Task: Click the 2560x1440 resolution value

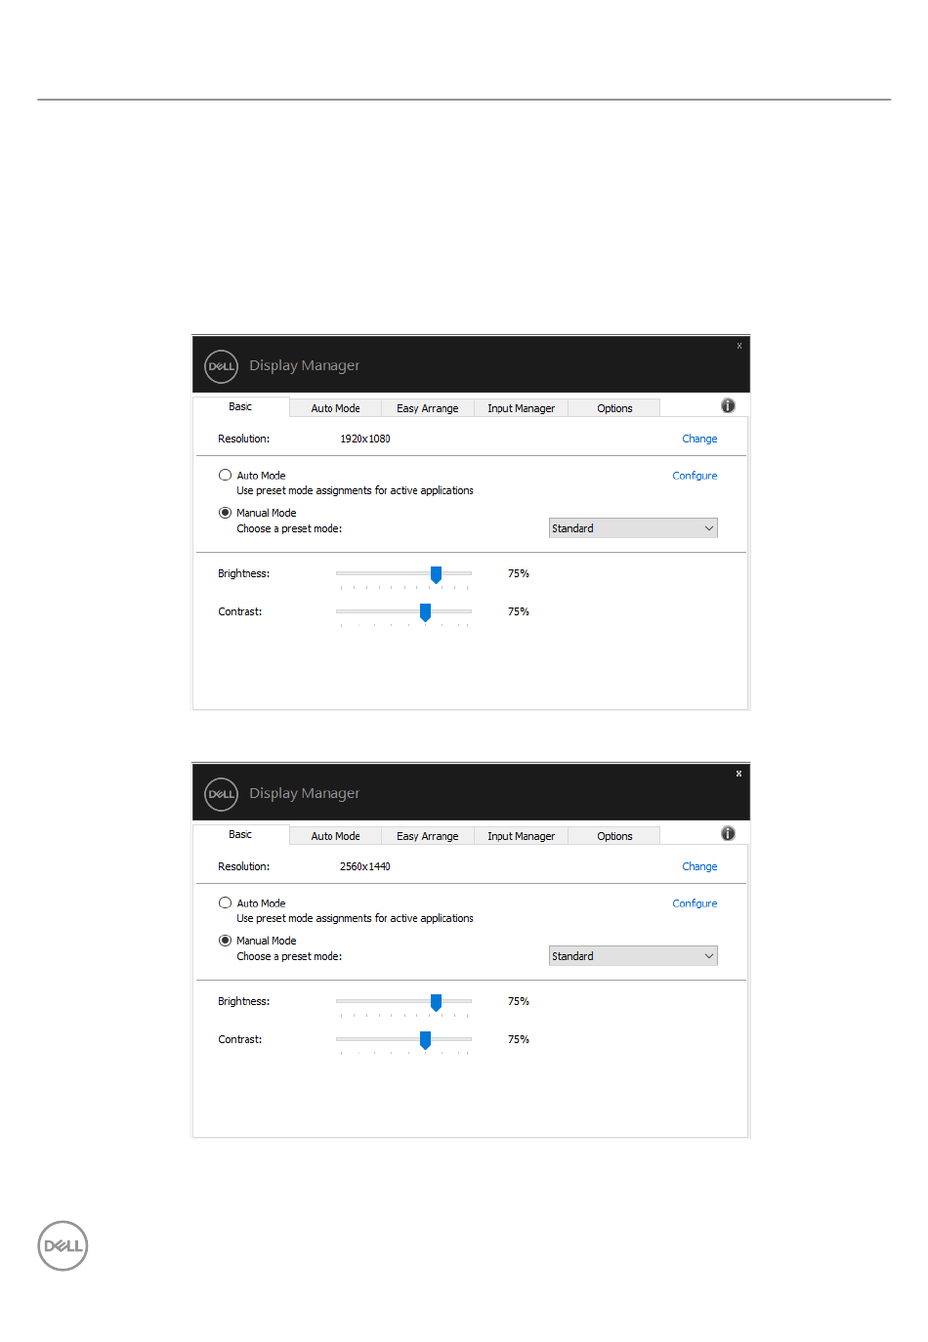Action: (365, 866)
